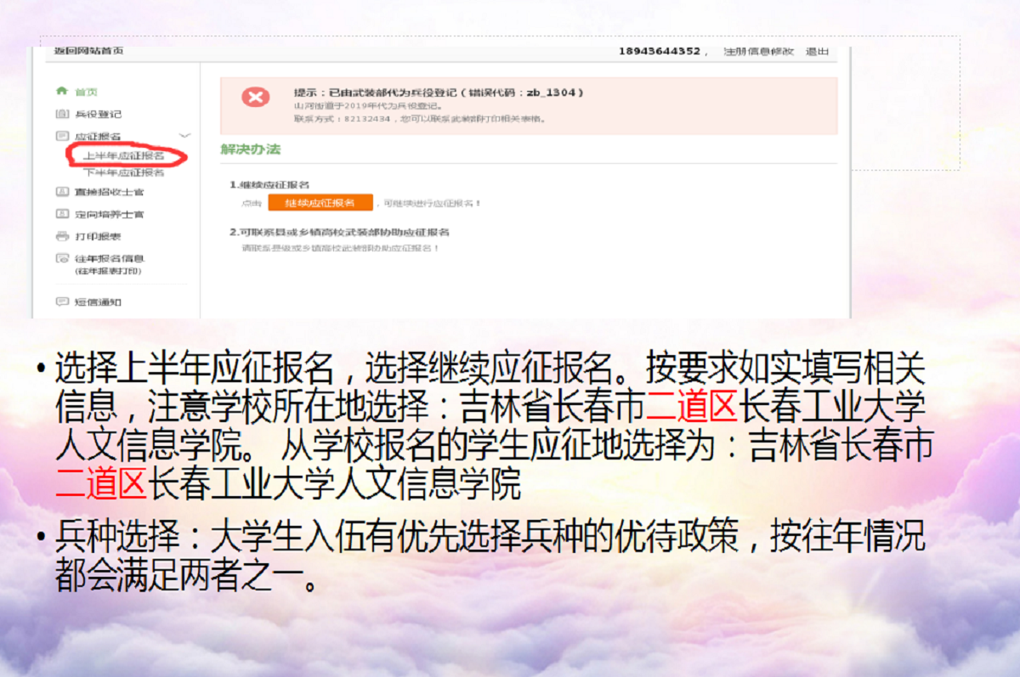The image size is (1020, 677).
Task: Click the 直接招收士官 sidebar icon
Action: point(61,192)
